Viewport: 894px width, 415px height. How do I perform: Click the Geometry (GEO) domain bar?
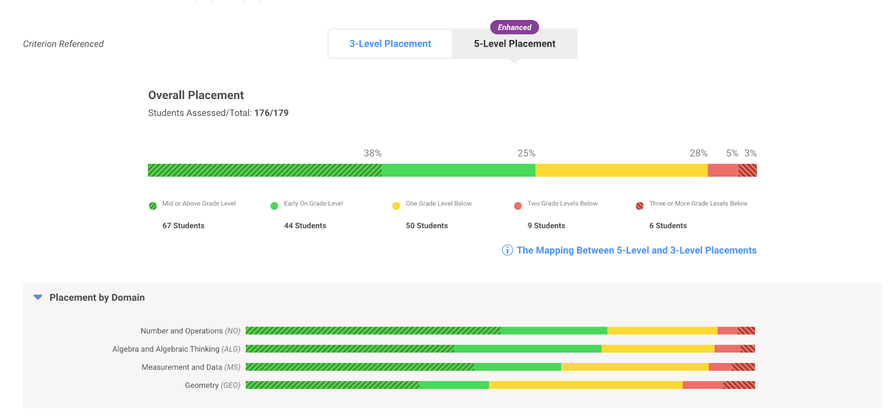[x=500, y=385]
